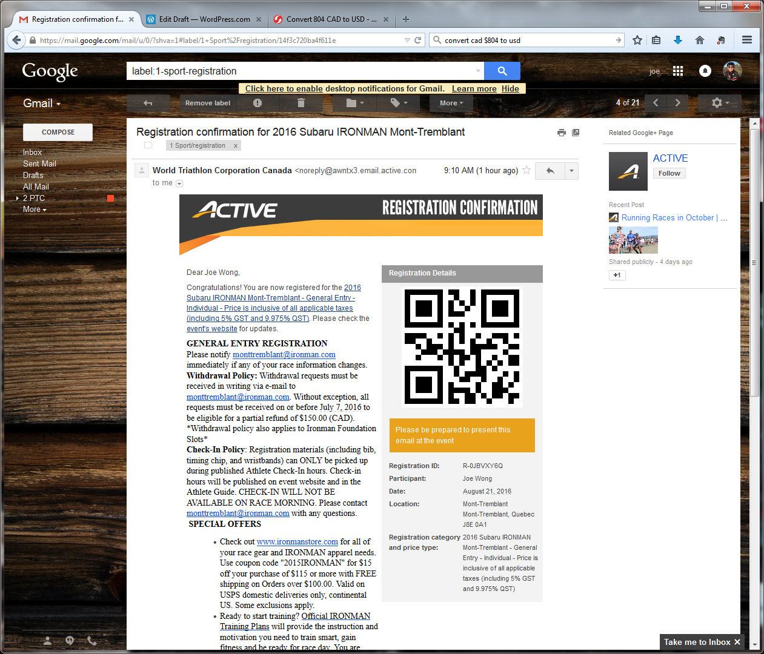Viewport: 764px width, 654px height.
Task: Expand the More actions dropdown
Action: coord(451,103)
